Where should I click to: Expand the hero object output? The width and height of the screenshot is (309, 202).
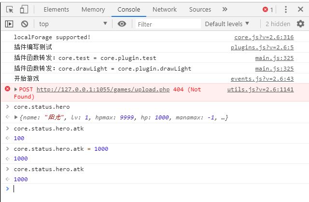point(16,117)
